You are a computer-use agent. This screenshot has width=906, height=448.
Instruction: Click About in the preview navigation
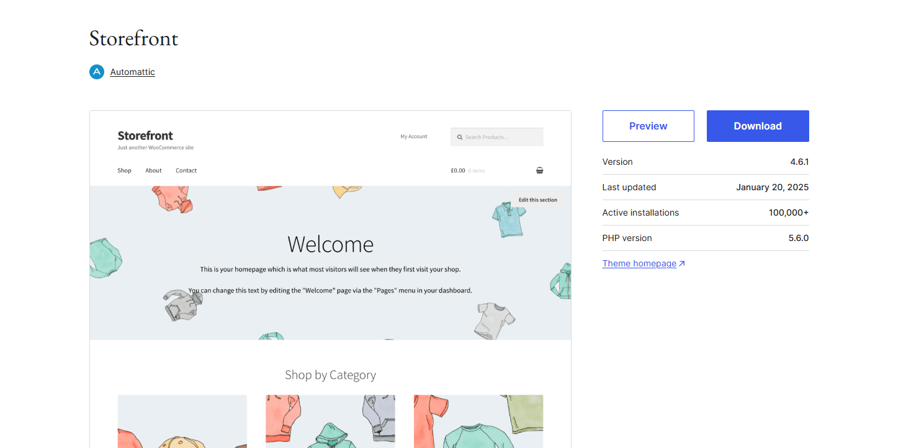(x=153, y=170)
